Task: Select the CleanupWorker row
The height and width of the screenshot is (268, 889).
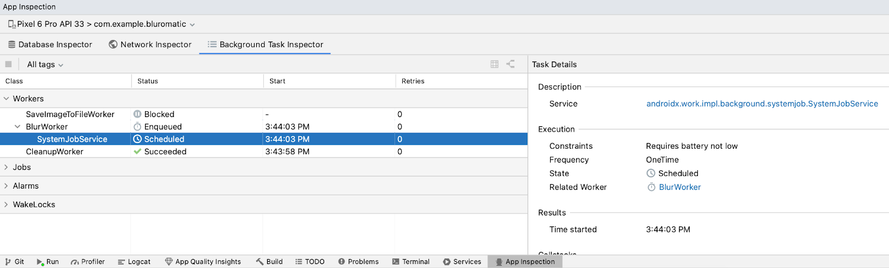Action: point(54,151)
